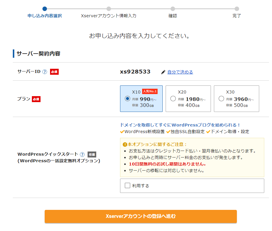Click the final progress step dot
Screen dimensions: 272x231
coord(237,9)
